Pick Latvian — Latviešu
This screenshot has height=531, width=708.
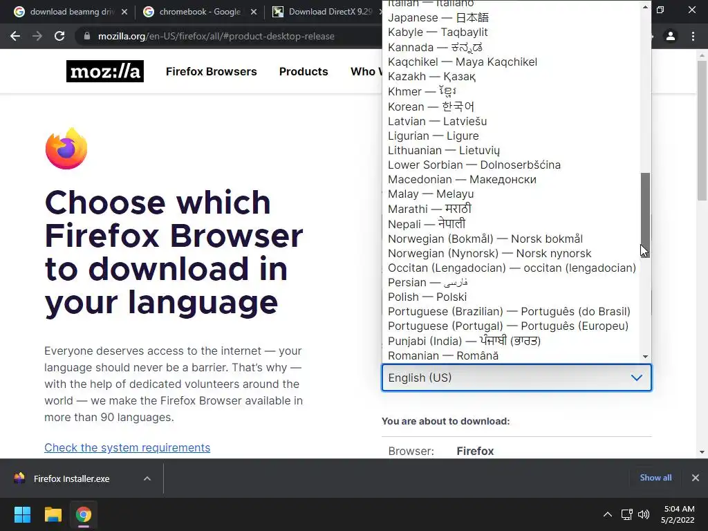tap(511, 121)
